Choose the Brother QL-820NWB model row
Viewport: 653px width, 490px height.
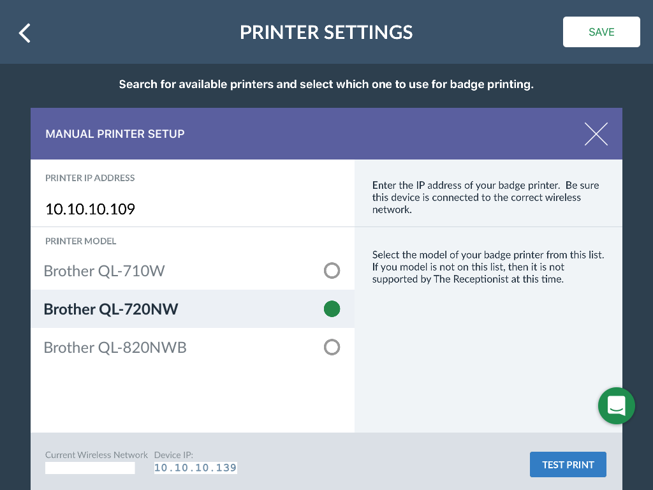pyautogui.click(x=193, y=347)
